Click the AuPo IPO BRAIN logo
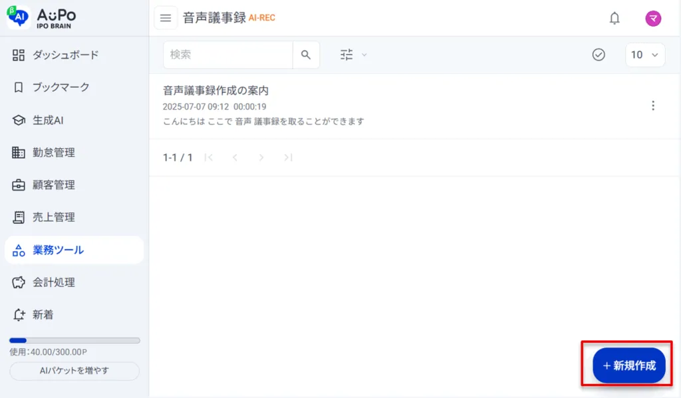681x398 pixels. (x=41, y=18)
